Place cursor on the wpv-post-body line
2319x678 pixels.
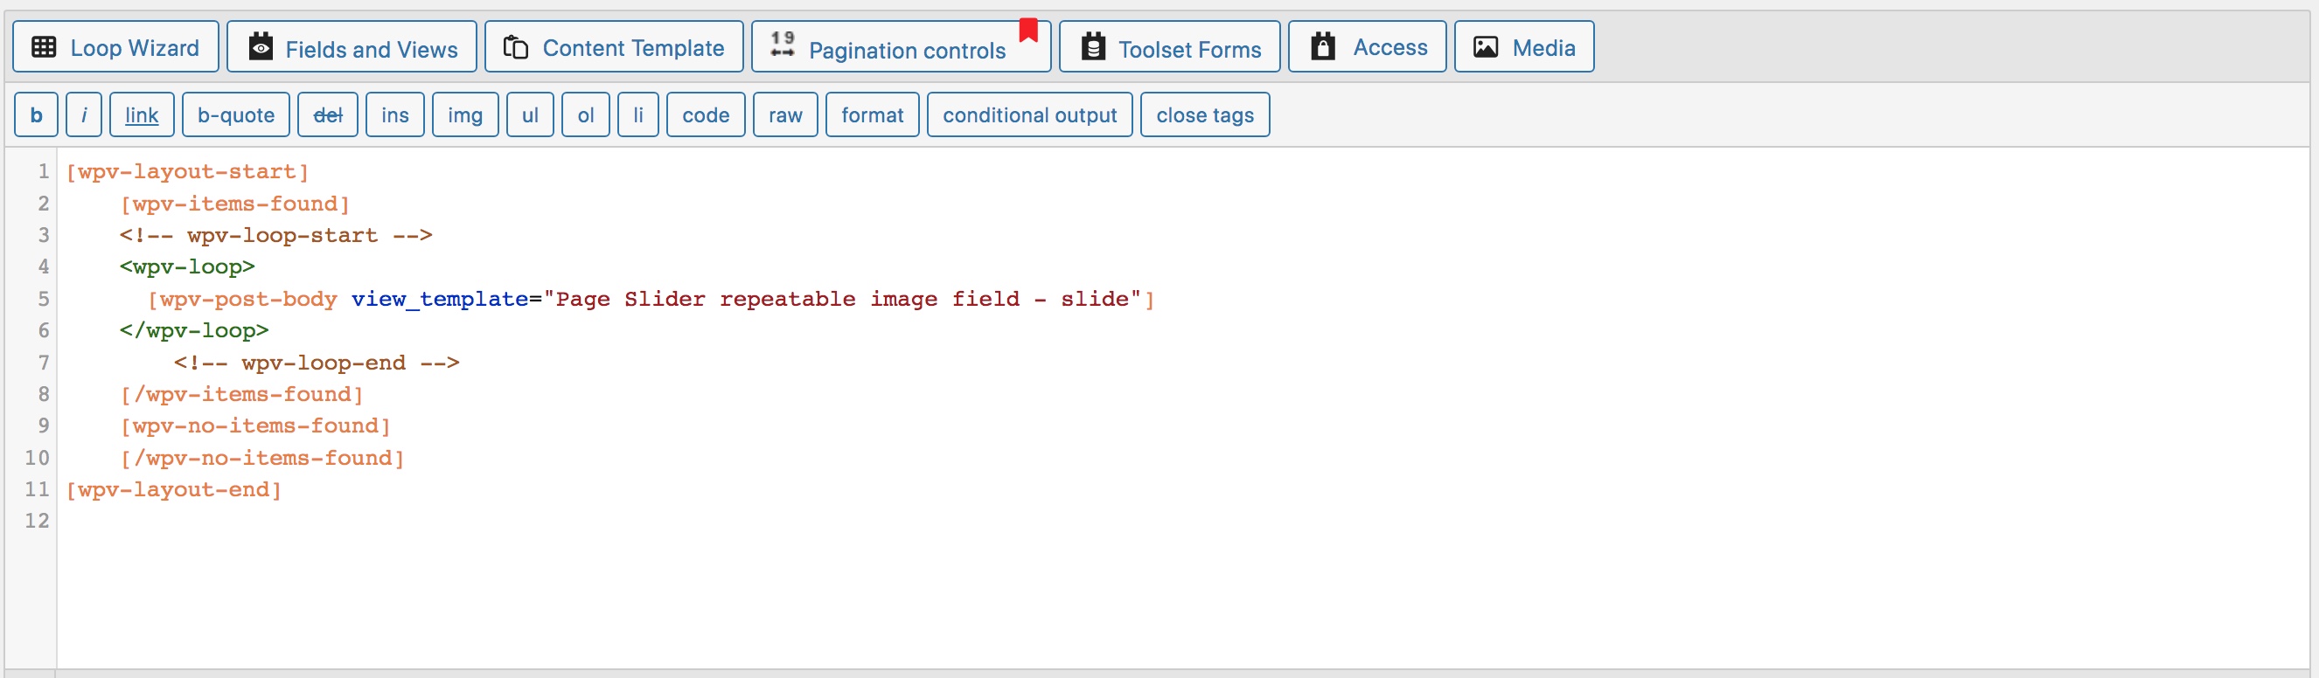click(x=651, y=299)
